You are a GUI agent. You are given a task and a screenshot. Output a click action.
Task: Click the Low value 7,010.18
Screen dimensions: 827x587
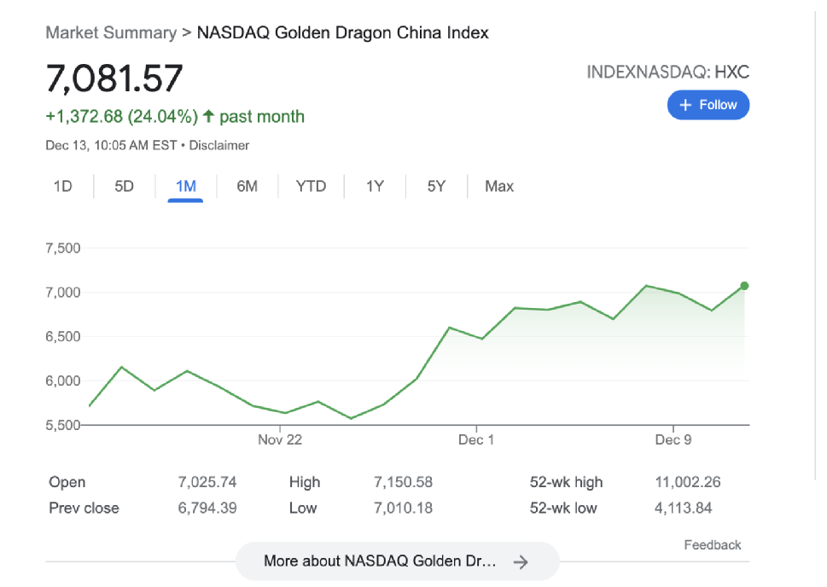click(x=403, y=508)
